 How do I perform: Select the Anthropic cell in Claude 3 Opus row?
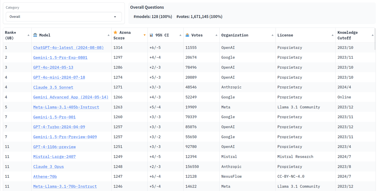click(x=232, y=167)
